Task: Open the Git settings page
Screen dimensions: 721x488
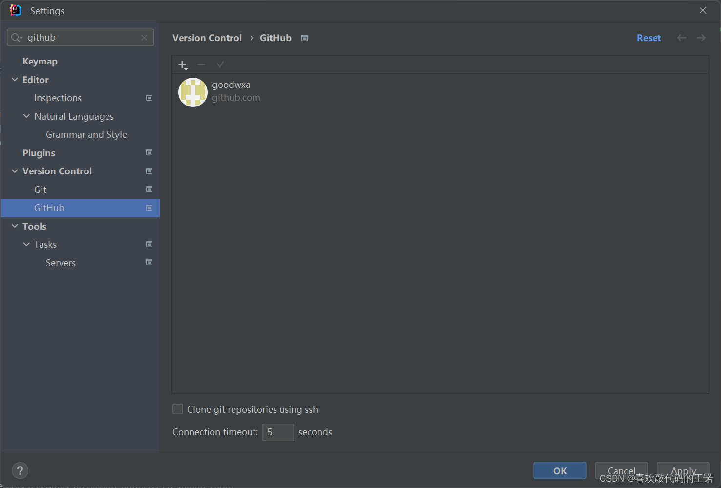Action: coord(40,190)
